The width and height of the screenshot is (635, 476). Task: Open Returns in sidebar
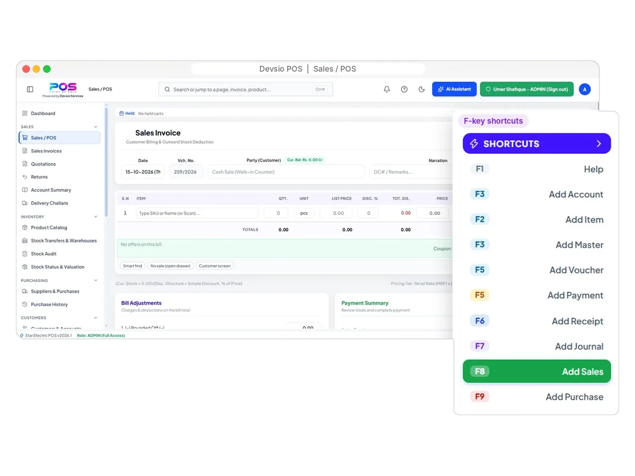tap(39, 177)
